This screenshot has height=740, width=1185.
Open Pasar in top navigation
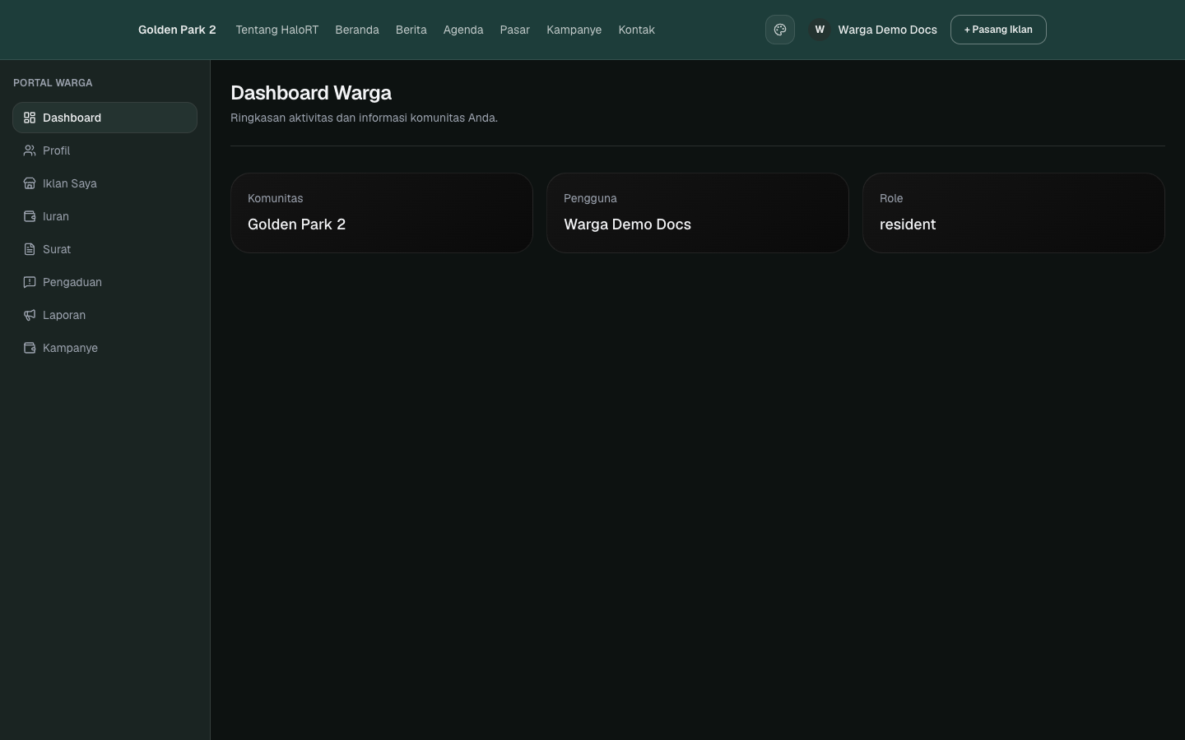point(515,30)
